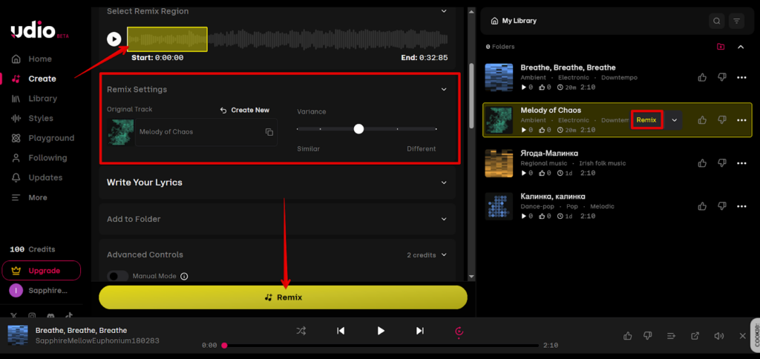Open the queue list in player
The image size is (760, 359).
click(671, 336)
